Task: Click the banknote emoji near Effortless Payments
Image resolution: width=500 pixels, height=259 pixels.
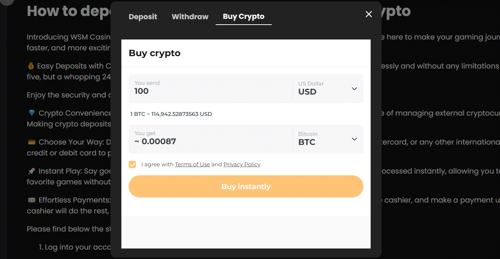Action: point(32,200)
